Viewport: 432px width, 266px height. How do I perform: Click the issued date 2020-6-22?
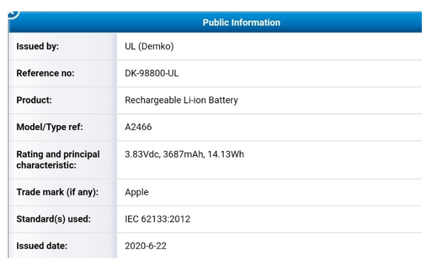tap(146, 246)
